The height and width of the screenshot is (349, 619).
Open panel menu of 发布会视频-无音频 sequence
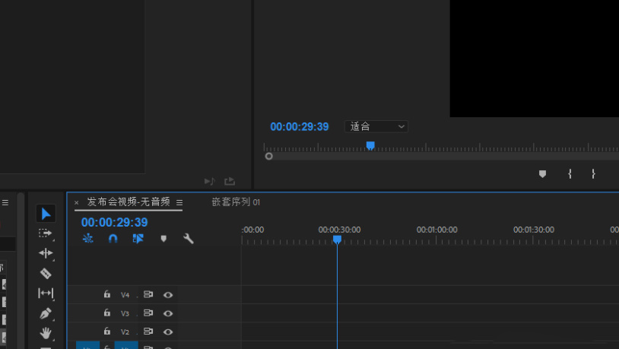click(x=179, y=202)
